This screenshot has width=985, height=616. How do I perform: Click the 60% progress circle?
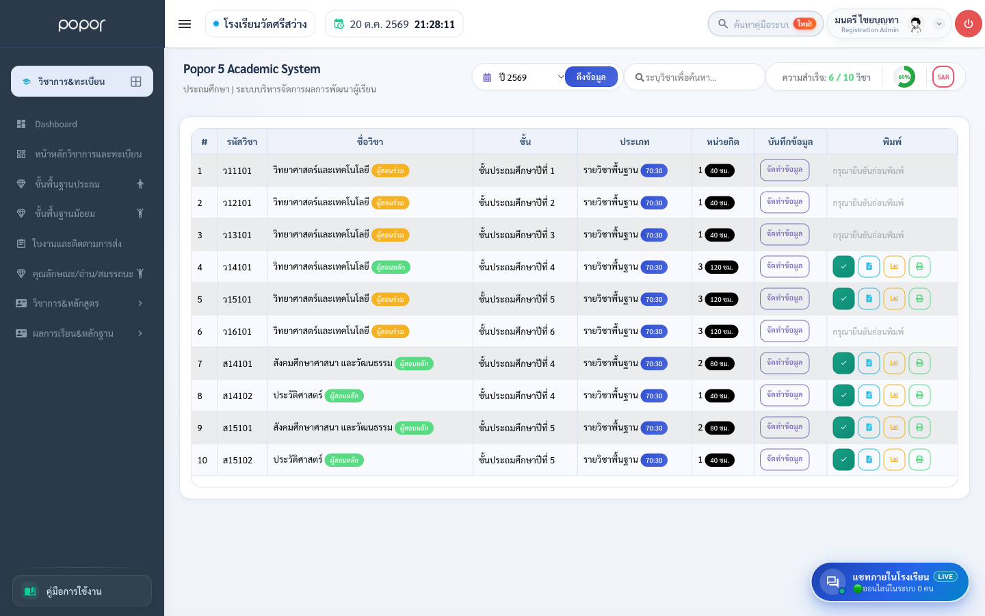pyautogui.click(x=904, y=77)
